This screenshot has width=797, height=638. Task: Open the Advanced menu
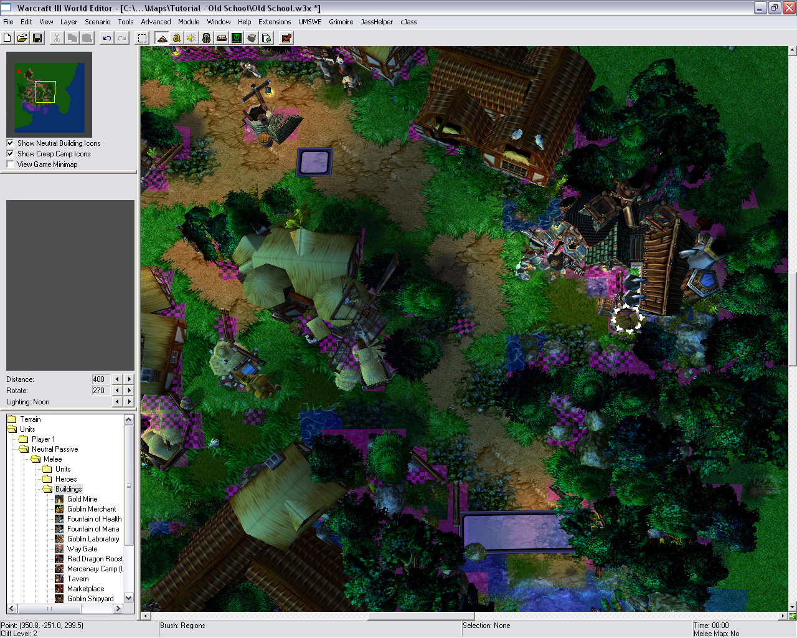pos(156,22)
